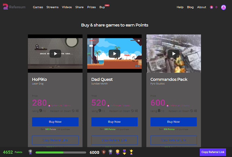Open the Refereum logo home link
This screenshot has height=157, width=232.
click(x=14, y=7)
